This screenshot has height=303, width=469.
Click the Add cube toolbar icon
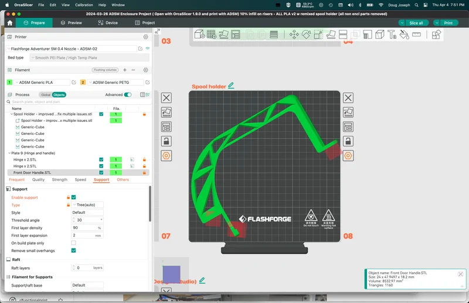(199, 35)
